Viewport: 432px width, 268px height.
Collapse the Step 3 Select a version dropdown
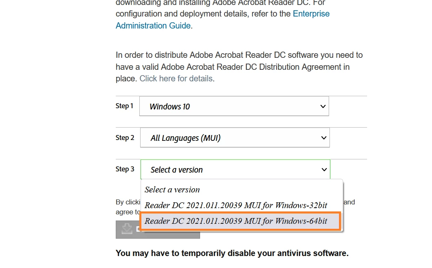tap(235, 169)
